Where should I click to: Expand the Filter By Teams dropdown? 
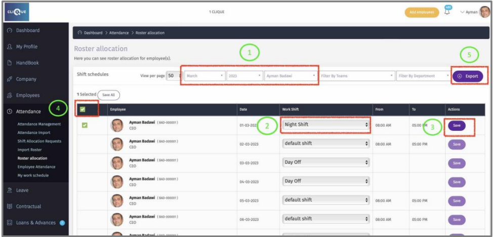click(x=356, y=76)
